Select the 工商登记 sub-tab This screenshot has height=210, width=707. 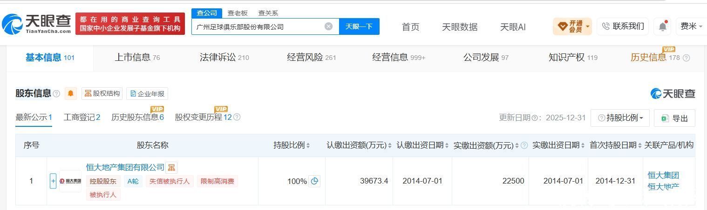pos(82,117)
